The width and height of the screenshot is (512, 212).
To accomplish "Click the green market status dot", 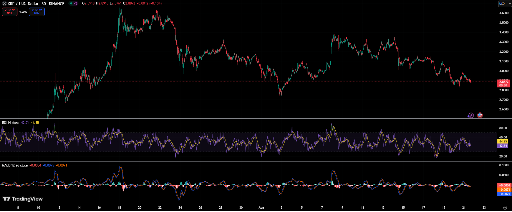I will 71,3.
